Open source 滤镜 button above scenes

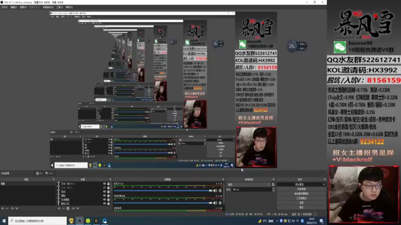click(49, 173)
